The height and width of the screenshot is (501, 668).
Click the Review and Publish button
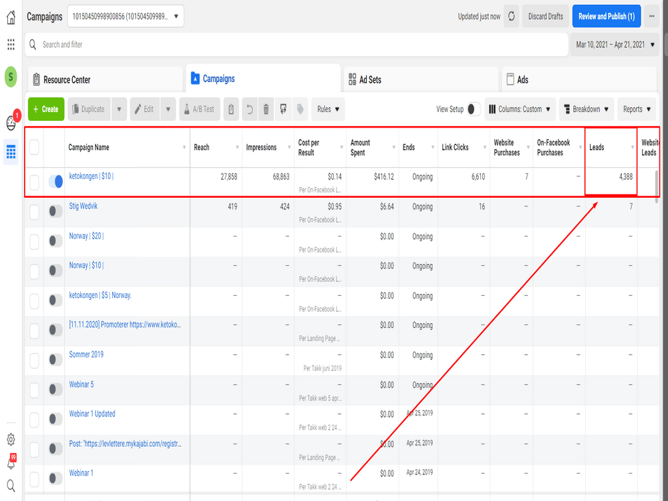[x=606, y=16]
